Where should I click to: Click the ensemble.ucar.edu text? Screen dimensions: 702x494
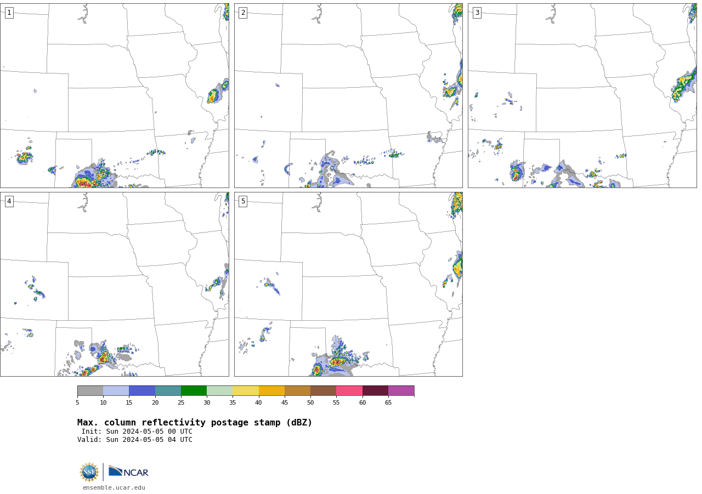coord(114,488)
